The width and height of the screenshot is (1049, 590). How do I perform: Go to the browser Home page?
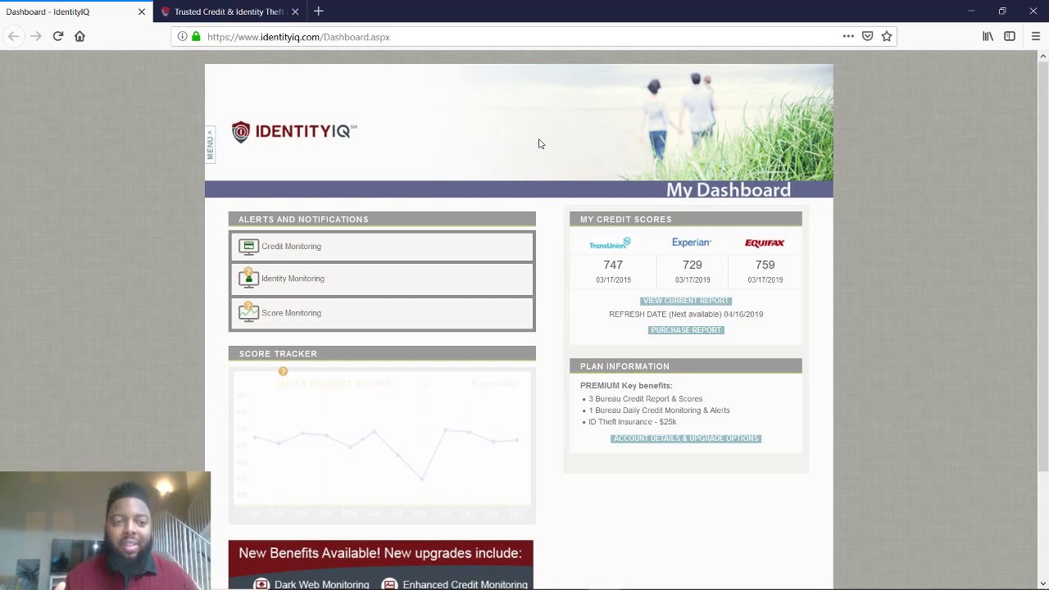click(x=79, y=36)
